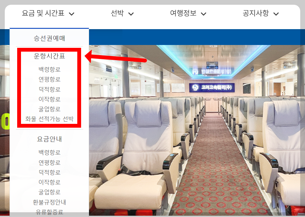Open 환불규정안내 link
Image resolution: width=305 pixels, height=217 pixels.
(49, 202)
